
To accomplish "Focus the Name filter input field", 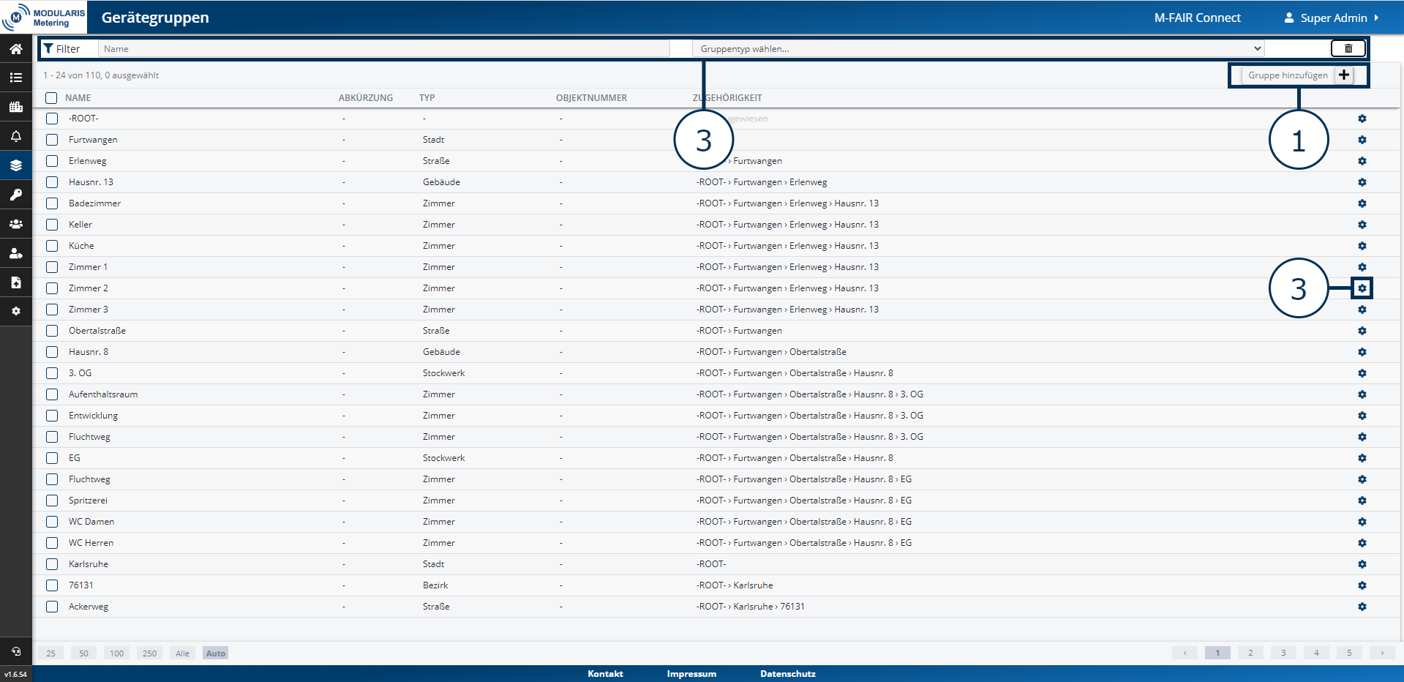I will click(383, 49).
